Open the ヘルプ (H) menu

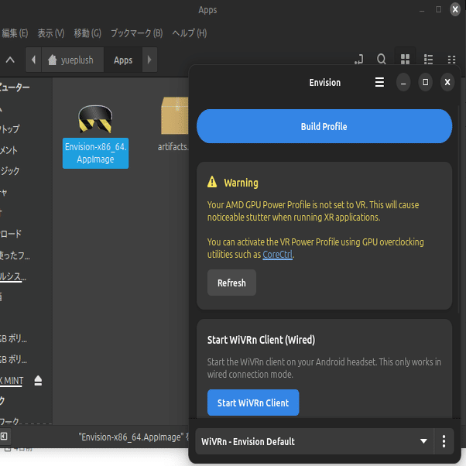190,33
